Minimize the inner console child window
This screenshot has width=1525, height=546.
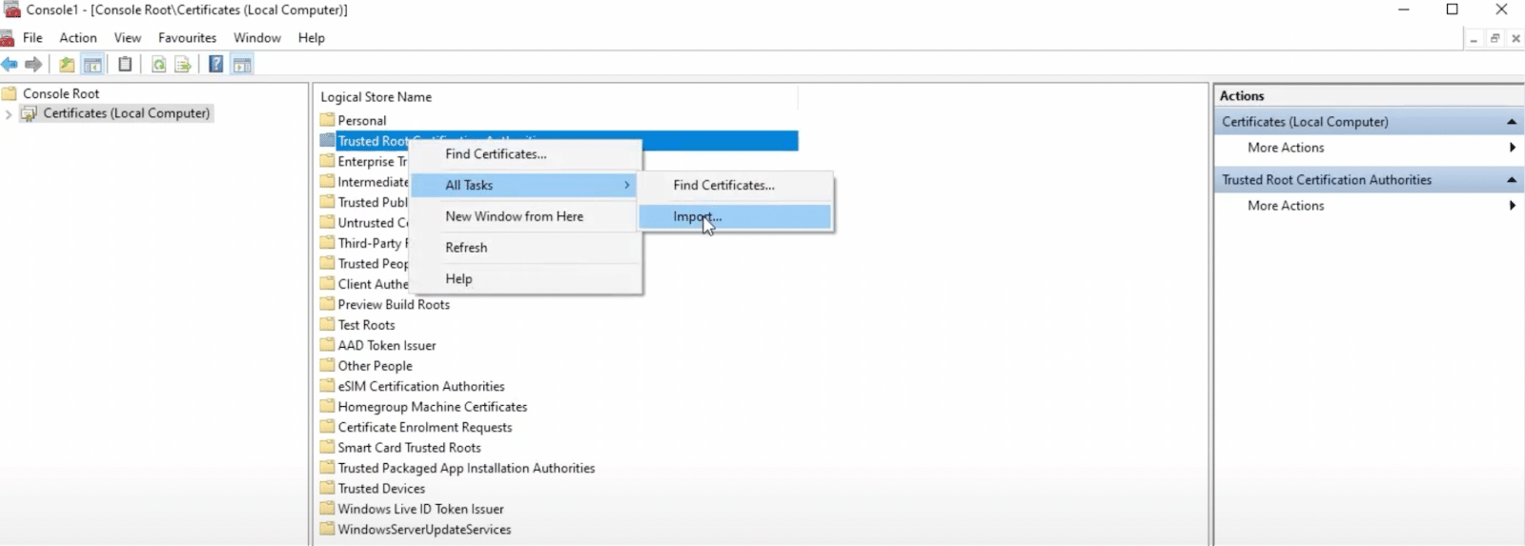(1474, 39)
